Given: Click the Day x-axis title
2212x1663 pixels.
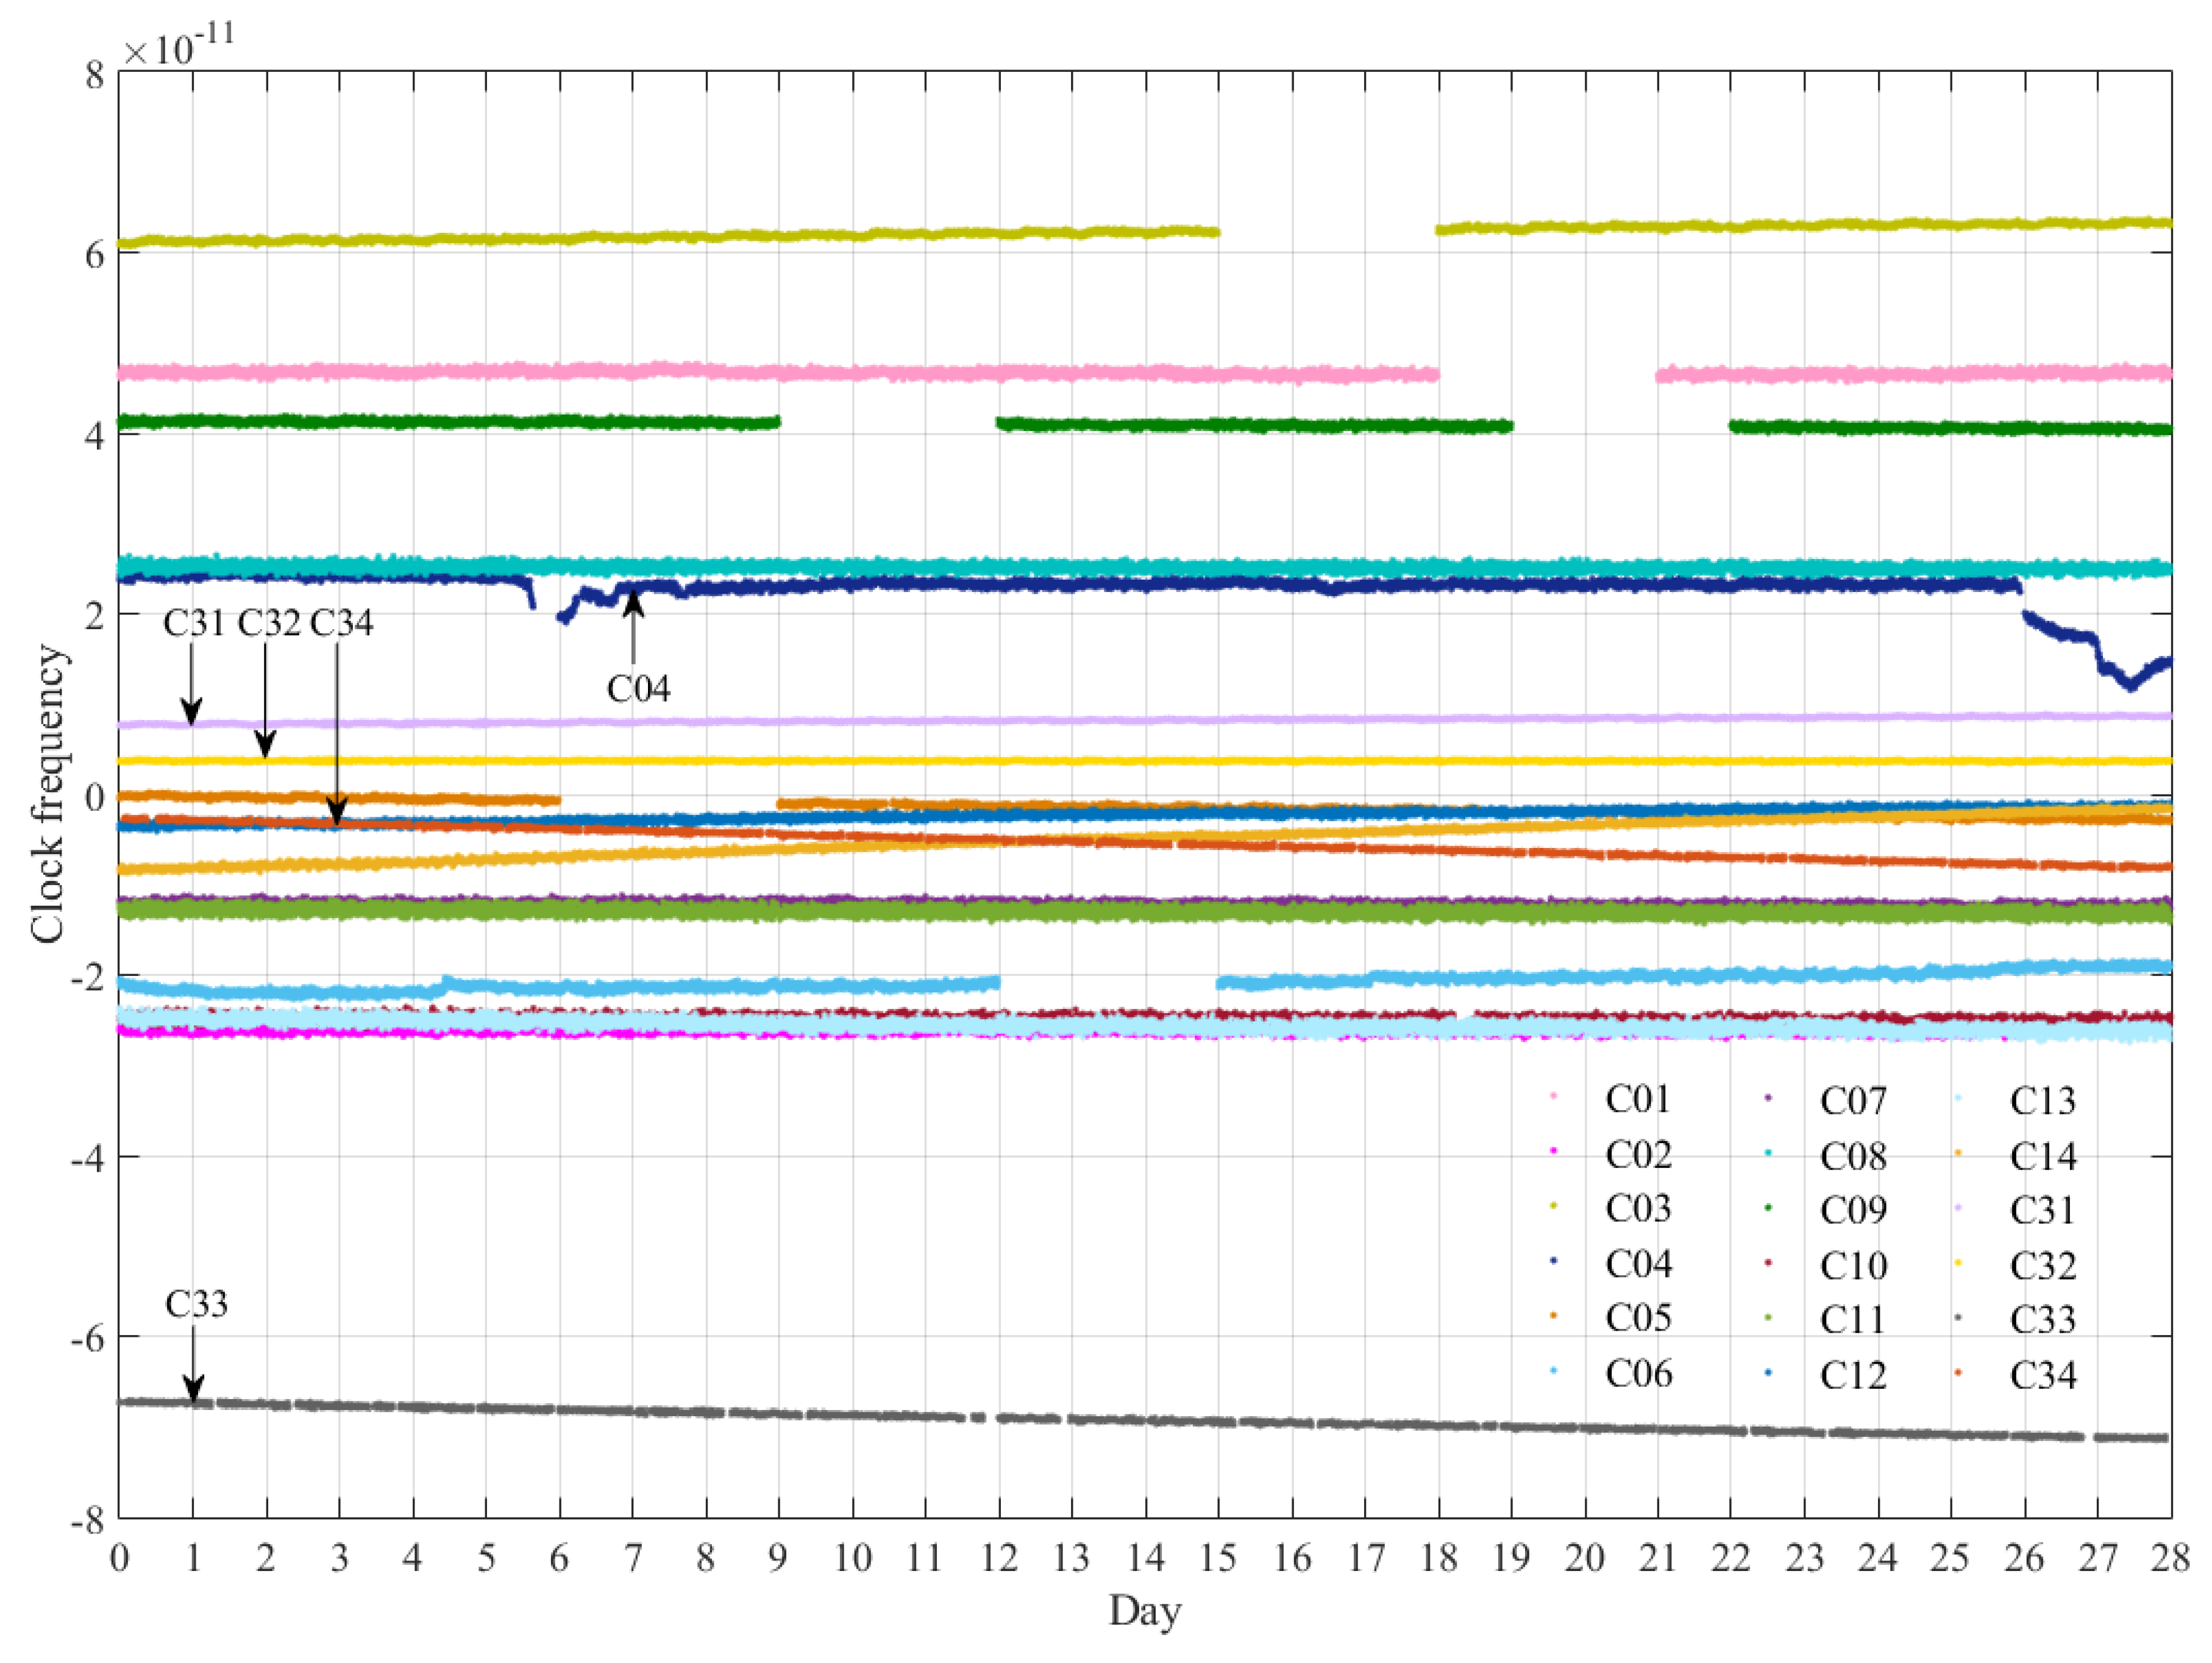Looking at the screenshot, I should pos(1145,1612).
